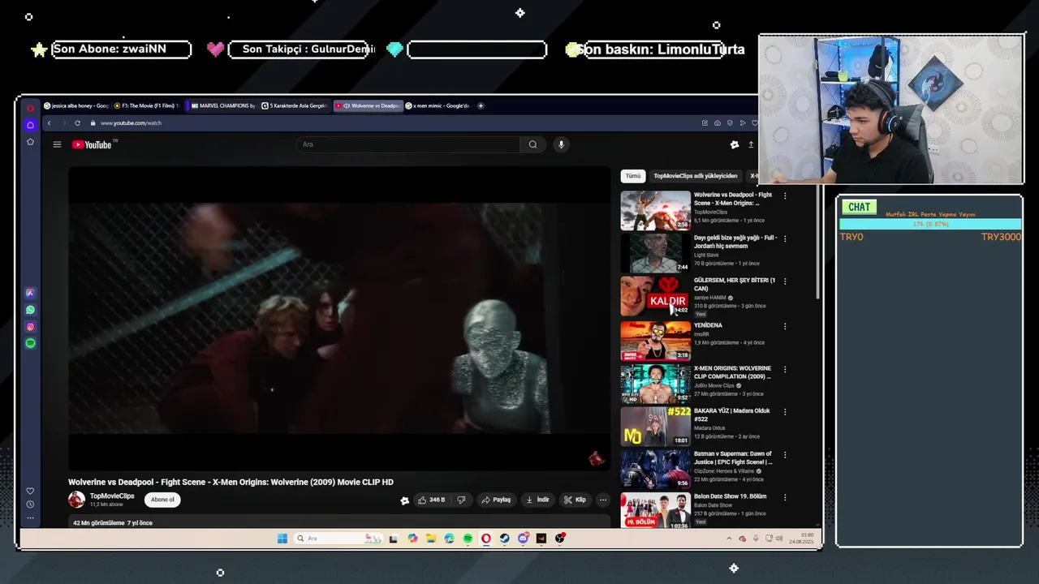Expand the video description box
1039x584 pixels.
(x=339, y=522)
